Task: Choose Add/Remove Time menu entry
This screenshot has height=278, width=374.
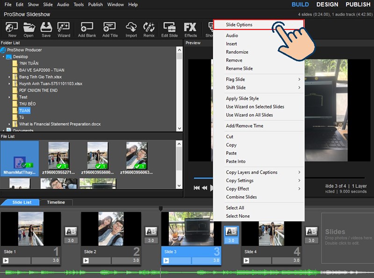Action: [x=259, y=126]
